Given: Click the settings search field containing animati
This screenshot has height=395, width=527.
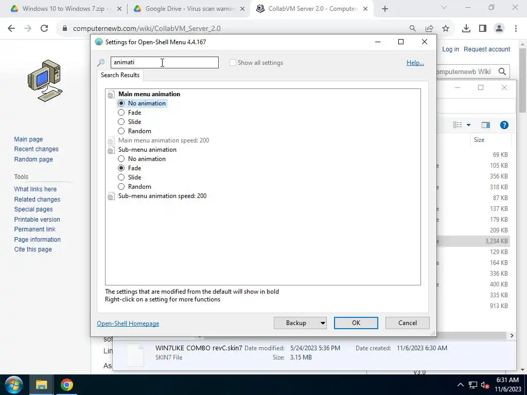Looking at the screenshot, I should [165, 62].
